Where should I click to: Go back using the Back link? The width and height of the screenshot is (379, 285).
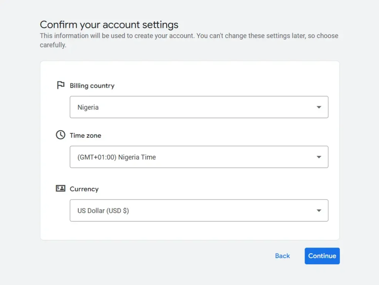pos(282,256)
